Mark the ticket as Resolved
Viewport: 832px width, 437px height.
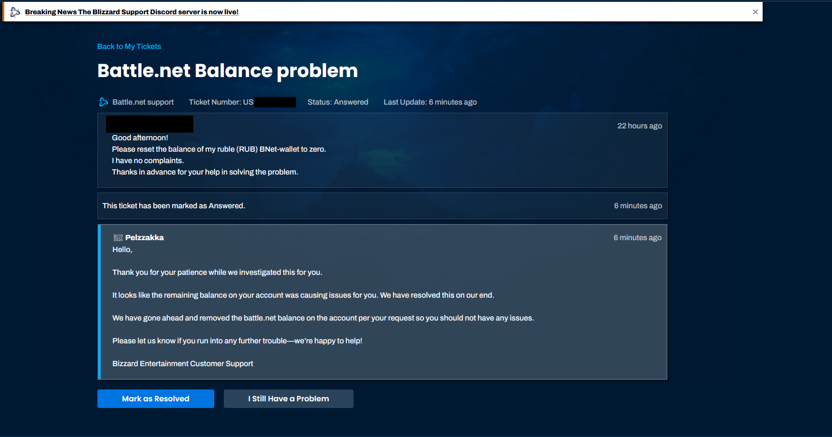pos(156,398)
